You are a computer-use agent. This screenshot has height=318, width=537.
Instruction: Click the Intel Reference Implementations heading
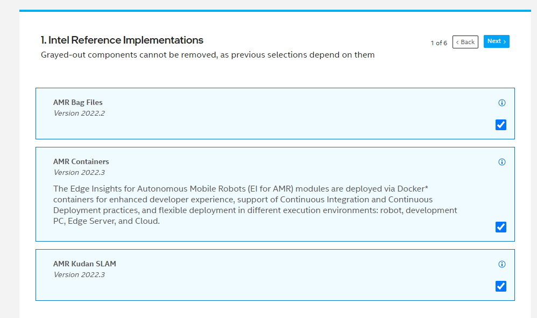(x=122, y=40)
